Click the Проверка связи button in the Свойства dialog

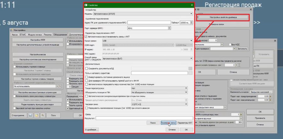click(x=168, y=123)
